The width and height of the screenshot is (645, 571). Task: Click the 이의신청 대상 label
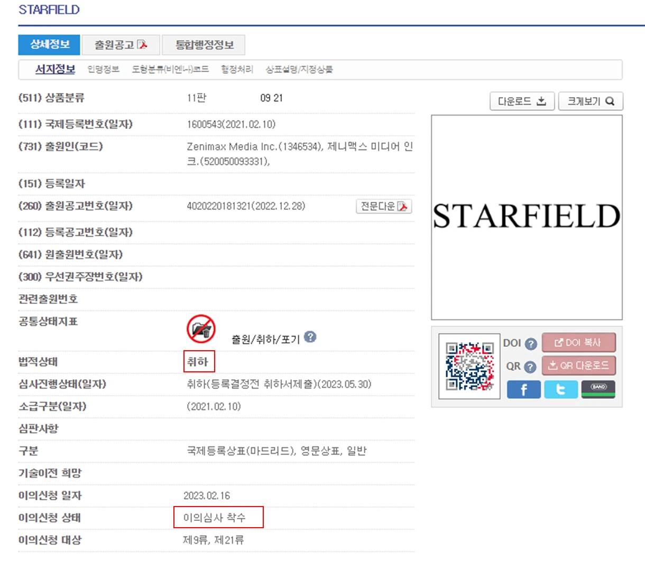point(50,540)
